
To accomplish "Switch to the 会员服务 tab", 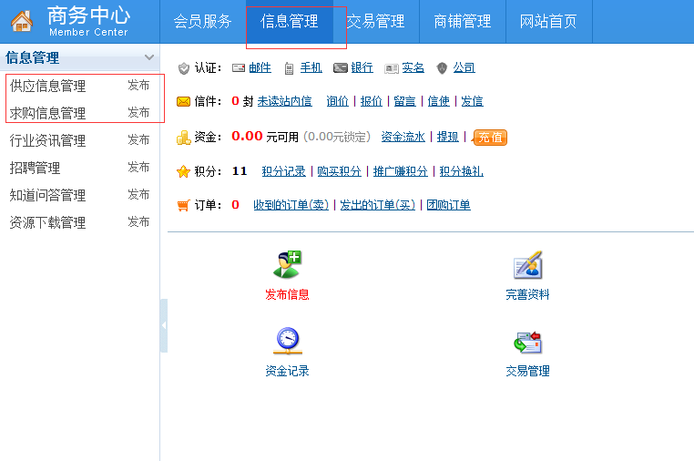I will click(x=202, y=21).
